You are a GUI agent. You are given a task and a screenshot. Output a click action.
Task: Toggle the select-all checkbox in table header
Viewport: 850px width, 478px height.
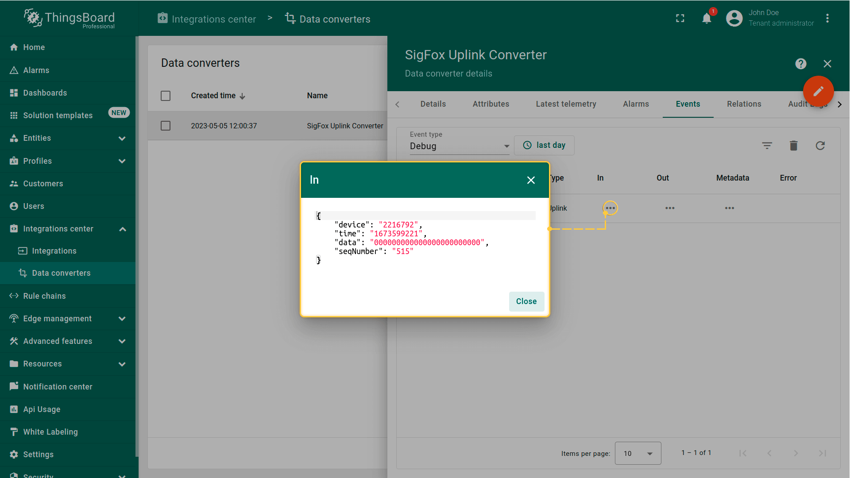[x=166, y=96]
